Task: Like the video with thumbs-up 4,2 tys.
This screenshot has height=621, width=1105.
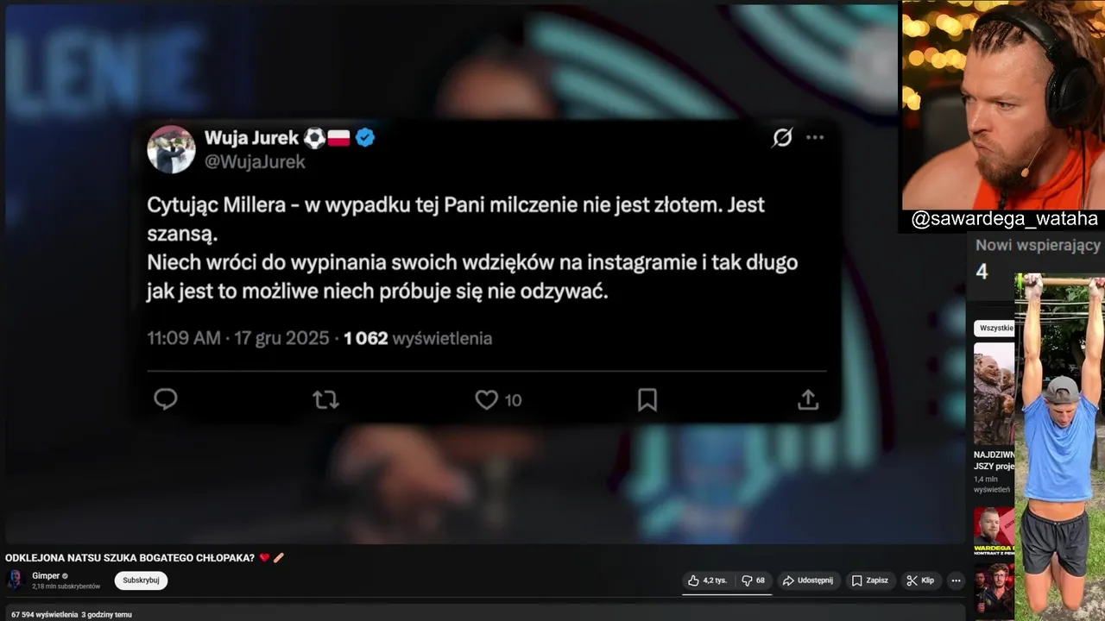Action: (707, 580)
